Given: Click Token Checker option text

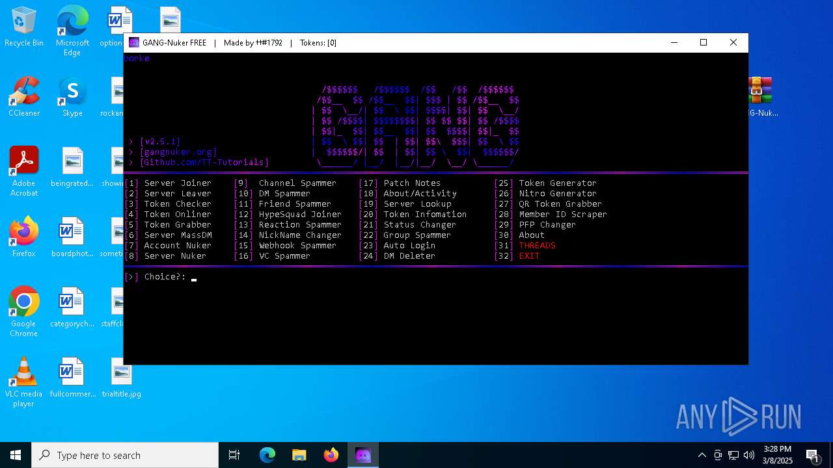Looking at the screenshot, I should click(x=178, y=204).
